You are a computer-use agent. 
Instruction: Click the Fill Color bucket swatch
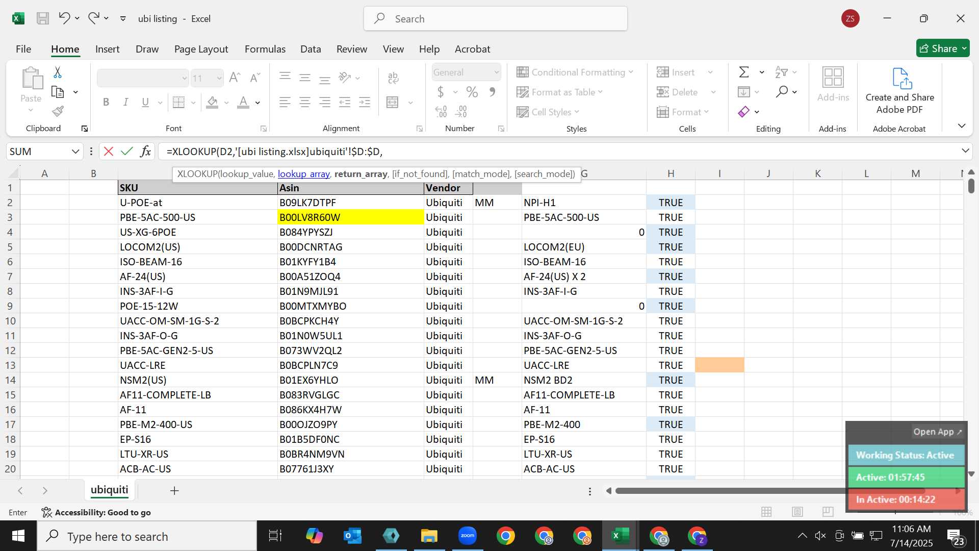pos(213,103)
